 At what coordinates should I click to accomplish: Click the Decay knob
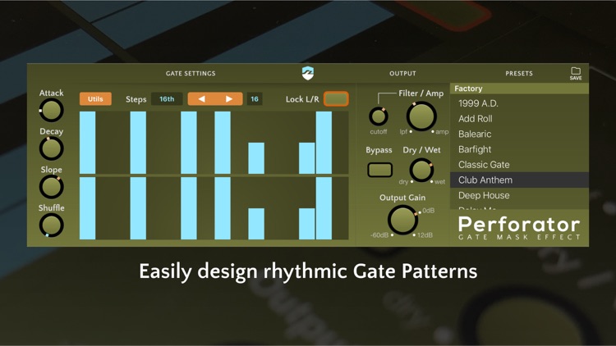point(52,148)
